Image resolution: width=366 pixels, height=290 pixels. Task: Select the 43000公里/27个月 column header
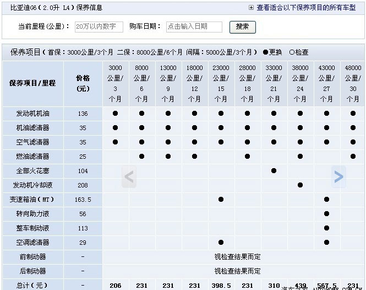[326, 83]
